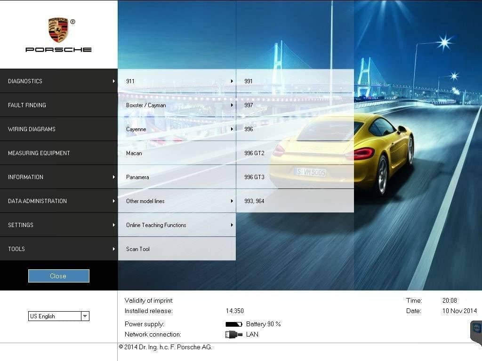Expand the DIAGNOSTICS submenu arrow
482x361 pixels.
(x=114, y=81)
